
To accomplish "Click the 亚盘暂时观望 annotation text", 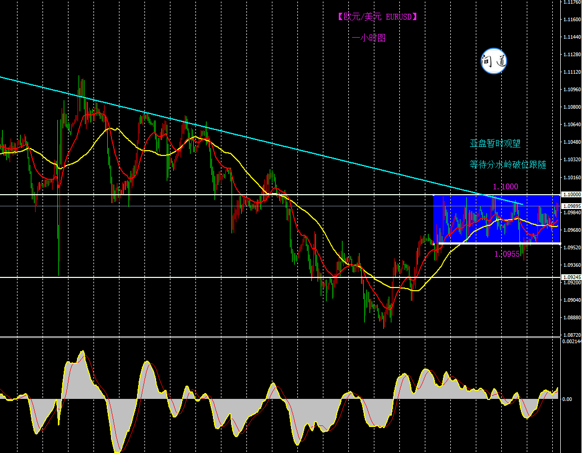I will tap(495, 143).
